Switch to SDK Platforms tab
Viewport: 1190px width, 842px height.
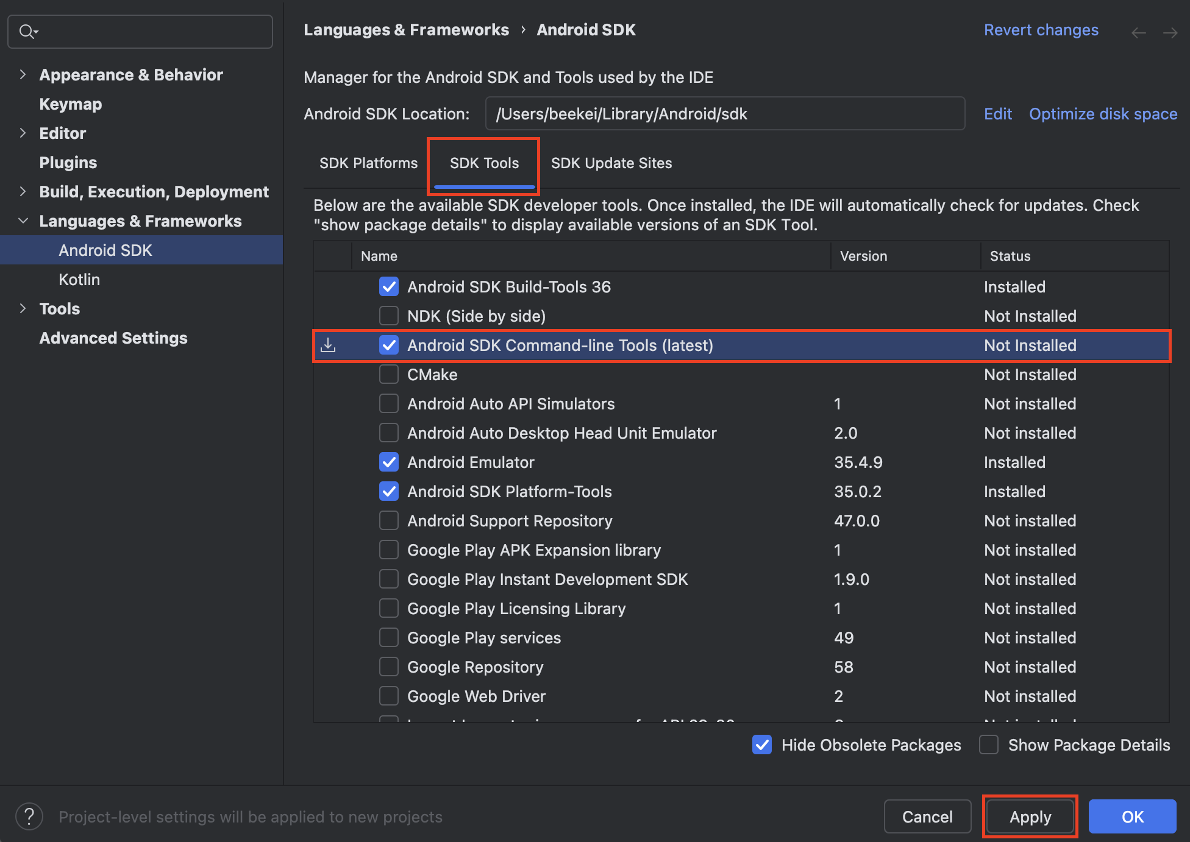pos(368,163)
